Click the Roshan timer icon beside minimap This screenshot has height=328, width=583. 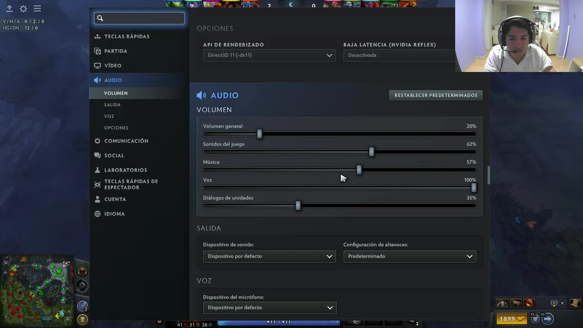(82, 286)
